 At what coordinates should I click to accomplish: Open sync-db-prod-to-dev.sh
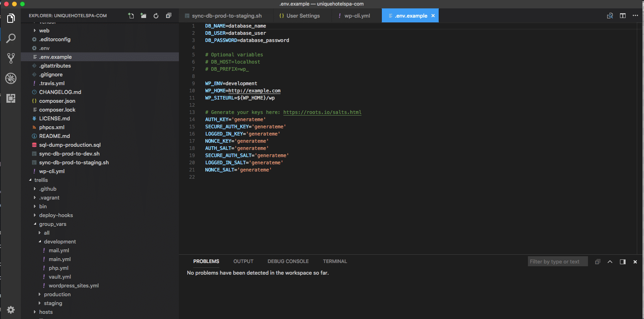pos(100,154)
